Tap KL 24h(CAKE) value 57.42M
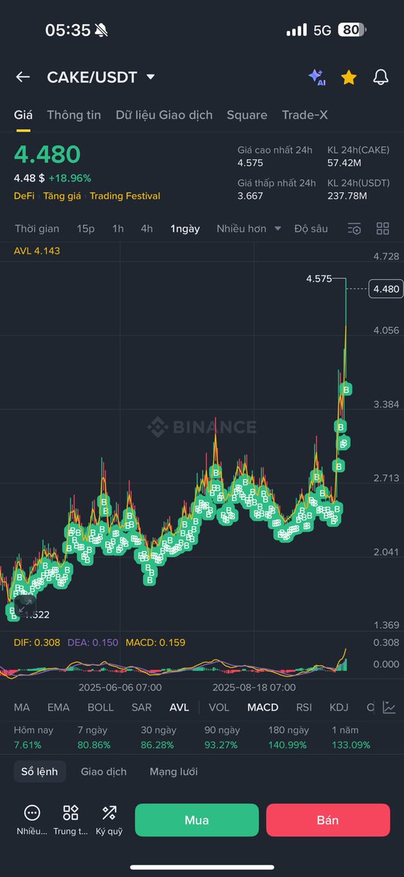This screenshot has height=877, width=404. (x=345, y=163)
